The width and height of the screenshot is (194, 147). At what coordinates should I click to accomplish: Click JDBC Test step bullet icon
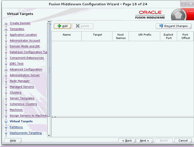click(x=6, y=64)
